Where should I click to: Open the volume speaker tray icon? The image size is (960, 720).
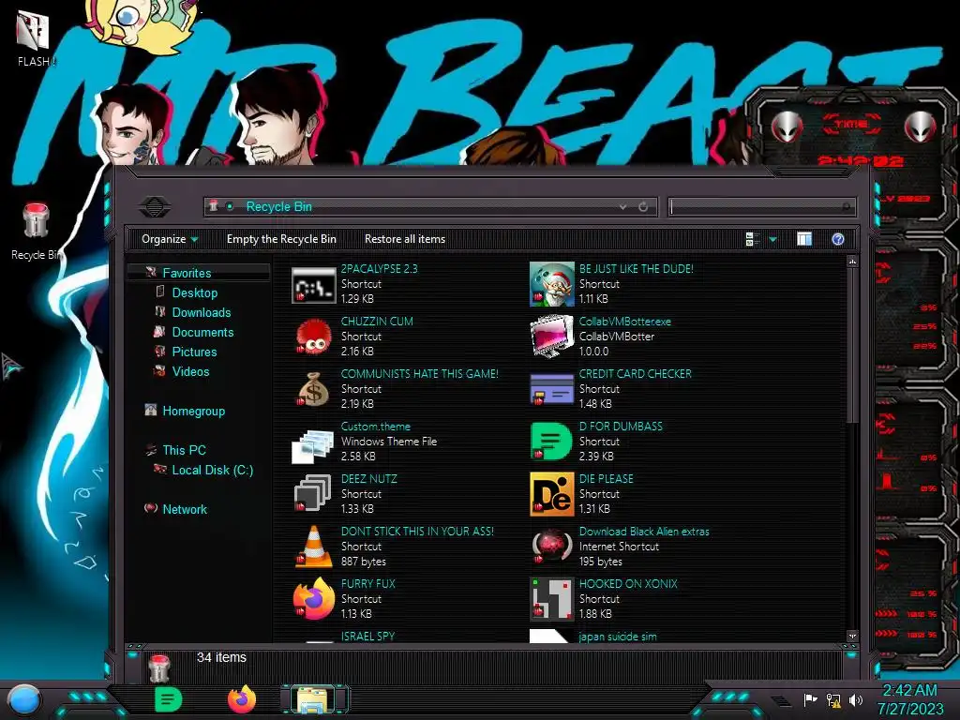pos(856,699)
